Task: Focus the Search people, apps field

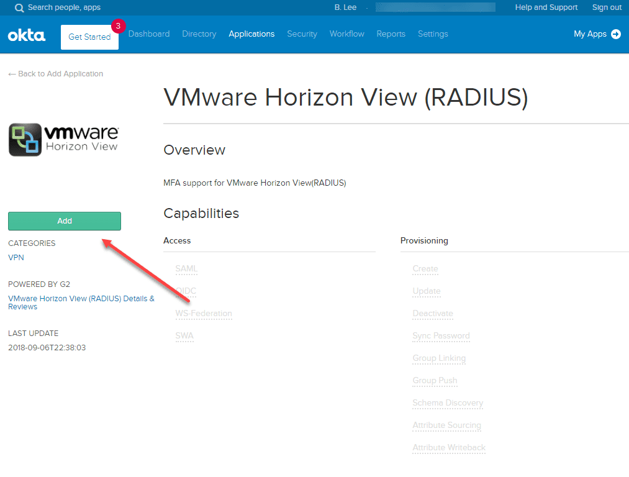Action: 64,7
